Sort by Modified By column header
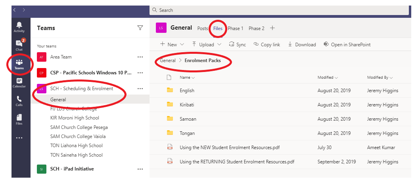This screenshot has width=416, height=178. tap(380, 78)
